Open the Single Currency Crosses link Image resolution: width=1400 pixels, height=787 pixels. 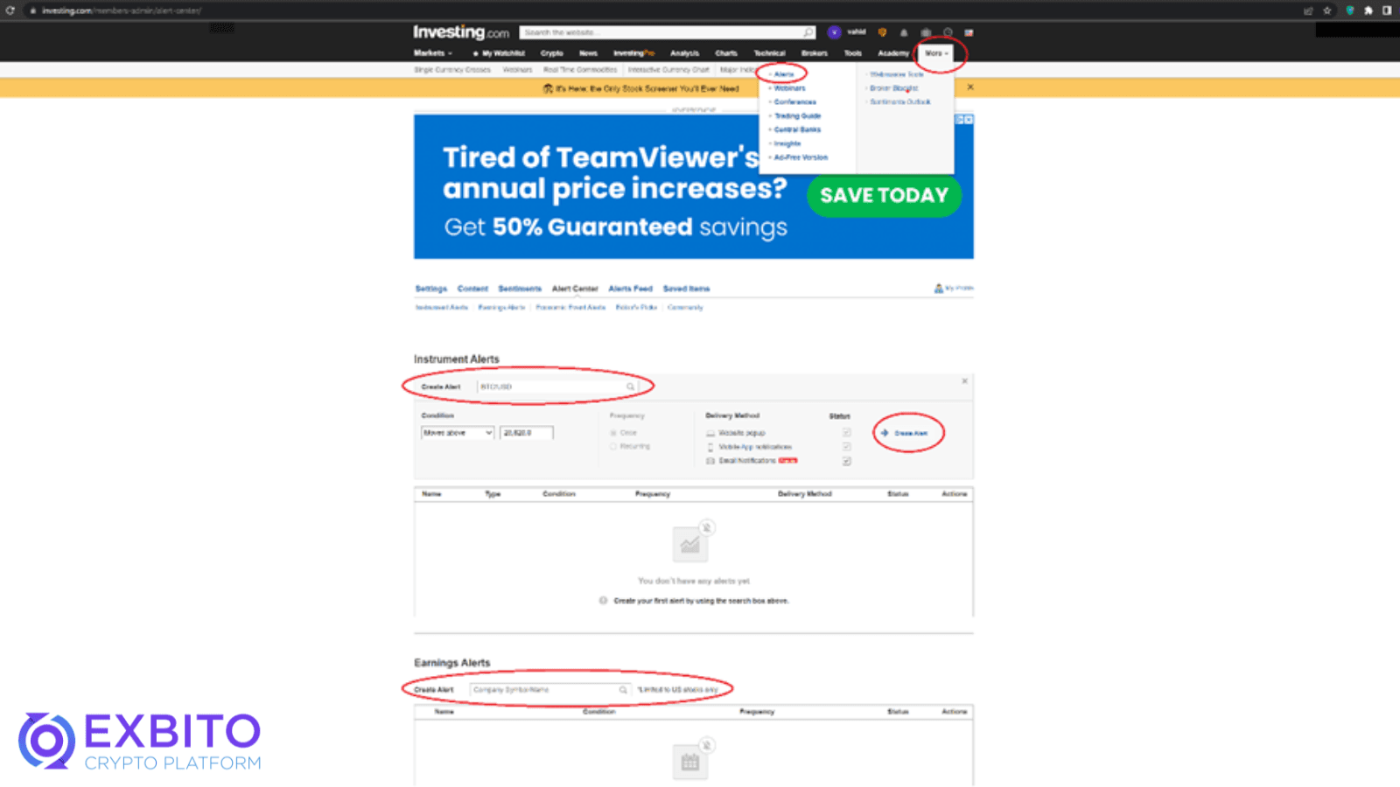tap(452, 69)
